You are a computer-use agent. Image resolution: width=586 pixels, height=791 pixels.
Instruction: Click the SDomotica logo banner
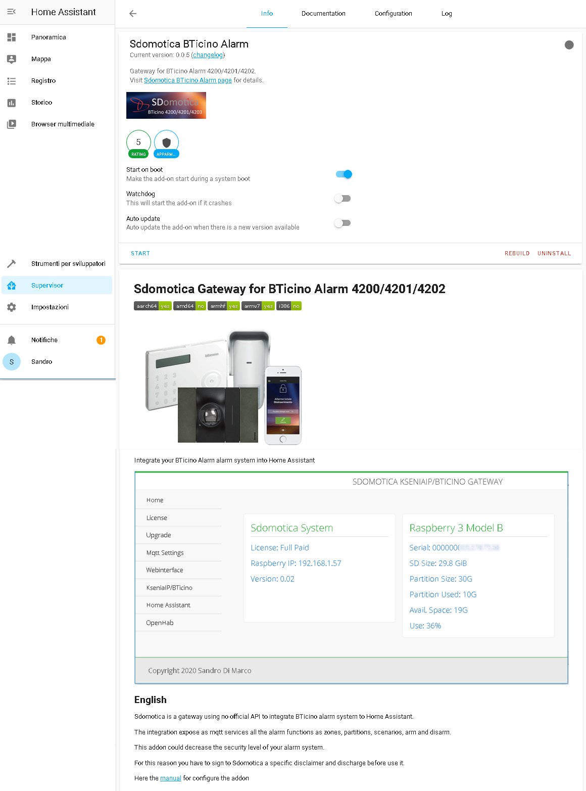click(166, 105)
